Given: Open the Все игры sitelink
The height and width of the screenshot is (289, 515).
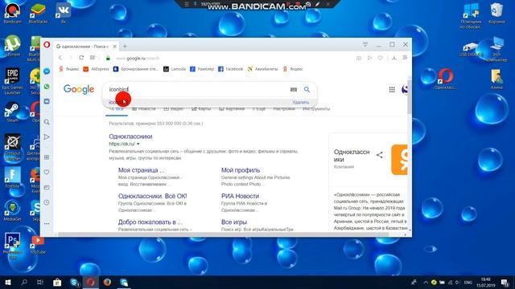Looking at the screenshot, I should (234, 222).
